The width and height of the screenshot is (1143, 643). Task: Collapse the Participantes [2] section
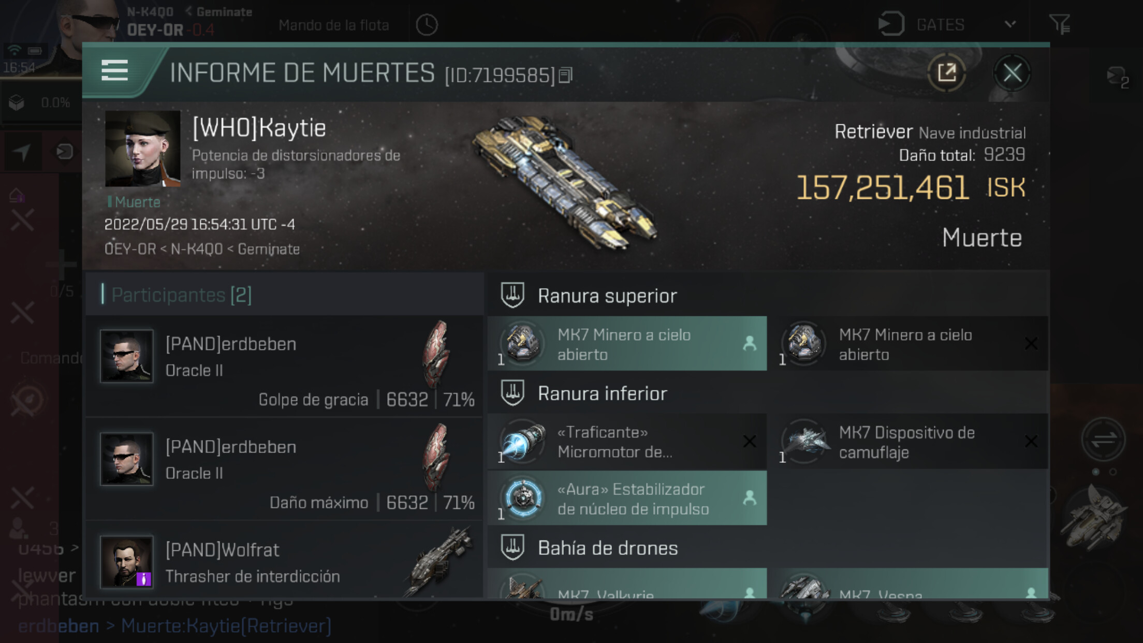285,295
